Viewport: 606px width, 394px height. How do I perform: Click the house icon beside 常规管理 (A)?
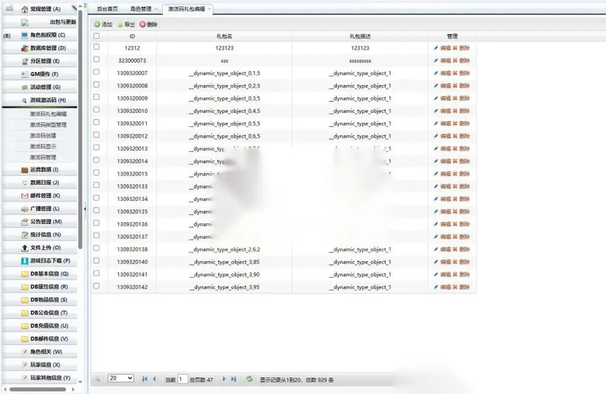[25, 9]
